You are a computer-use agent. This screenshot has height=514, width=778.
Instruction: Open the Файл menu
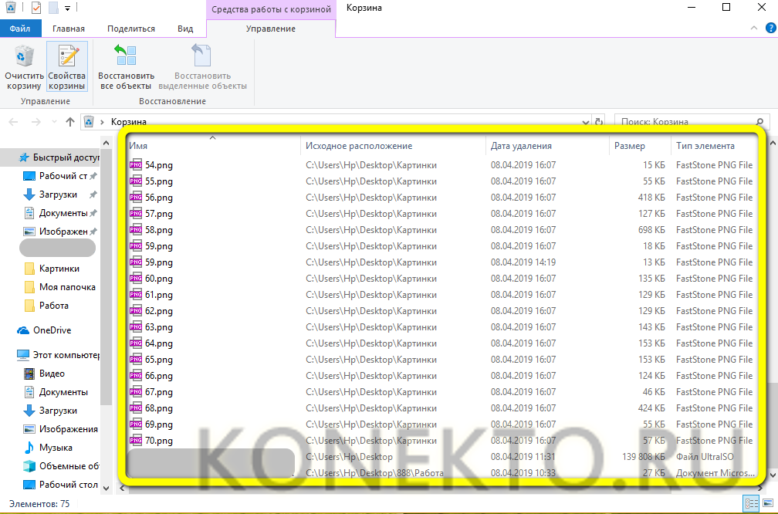[20, 29]
